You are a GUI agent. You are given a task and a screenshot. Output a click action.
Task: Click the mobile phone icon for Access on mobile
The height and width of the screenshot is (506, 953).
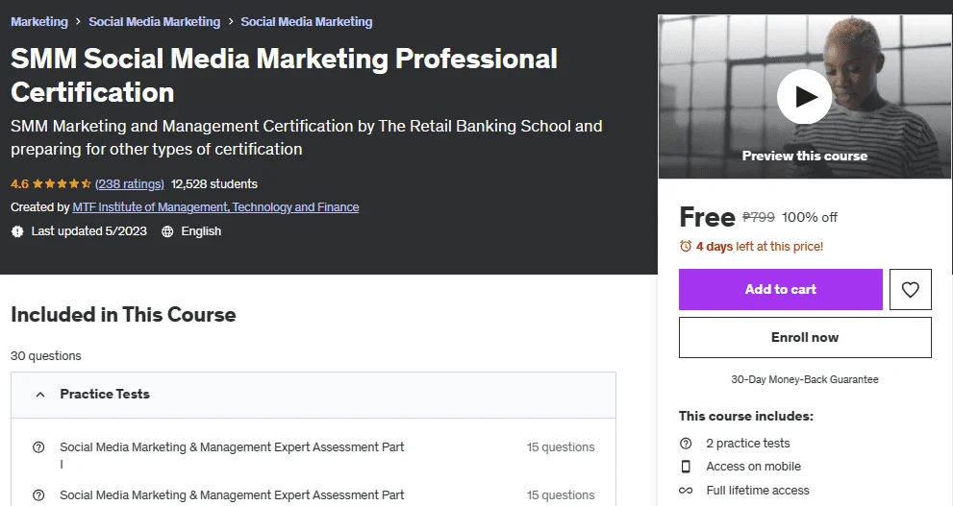(x=686, y=467)
